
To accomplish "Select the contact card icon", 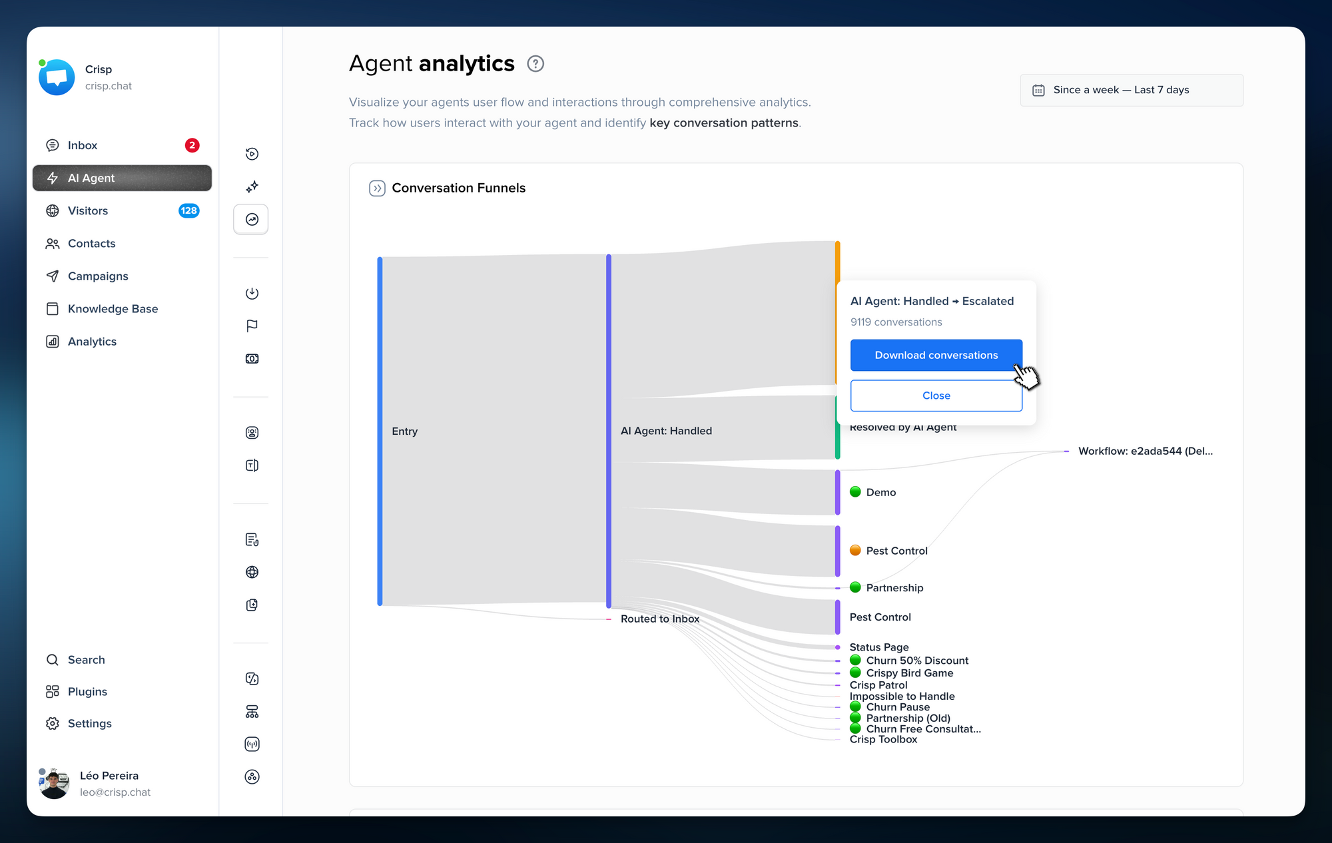I will [x=251, y=432].
